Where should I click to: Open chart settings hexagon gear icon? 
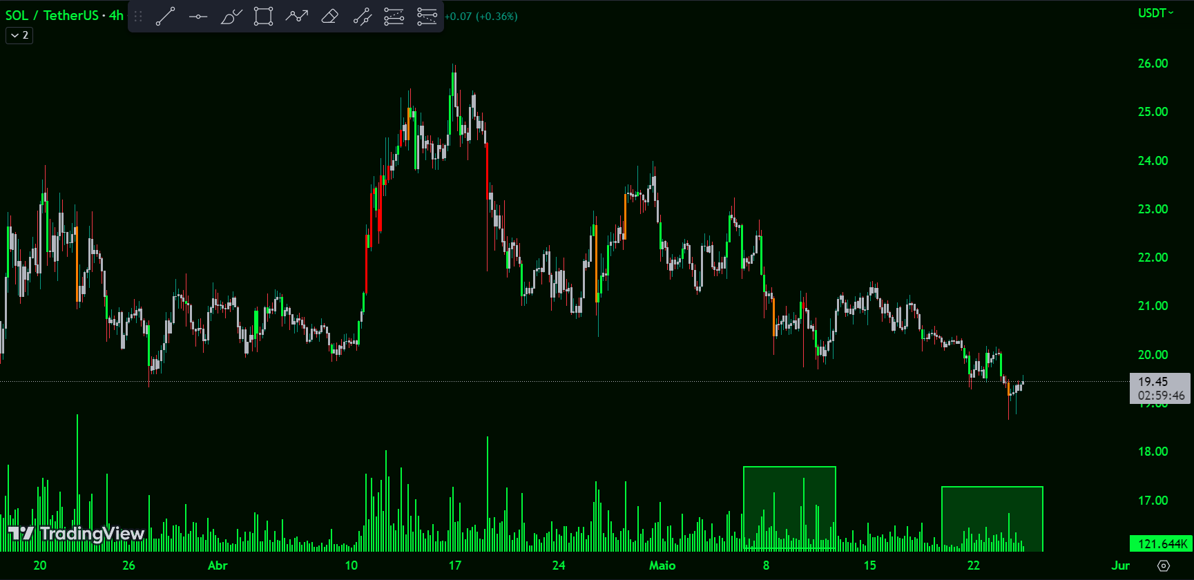point(1164,565)
